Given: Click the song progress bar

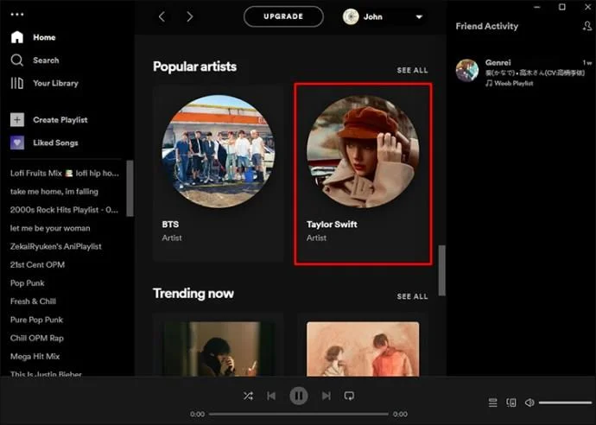Looking at the screenshot, I should point(299,414).
